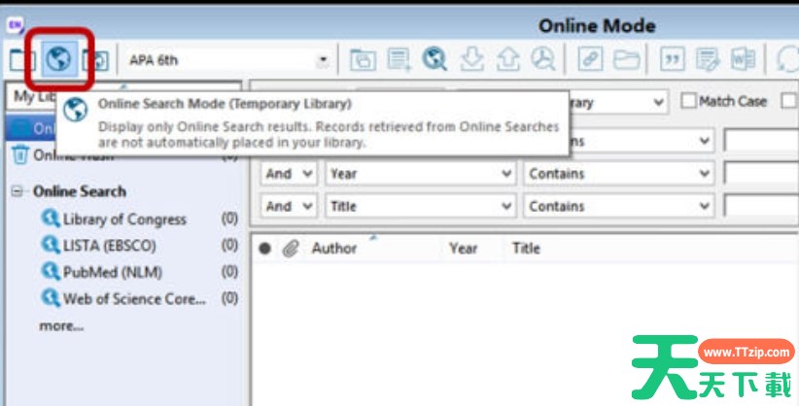Enable the Match Case checkbox
Image resolution: width=799 pixels, height=406 pixels.
click(x=689, y=101)
